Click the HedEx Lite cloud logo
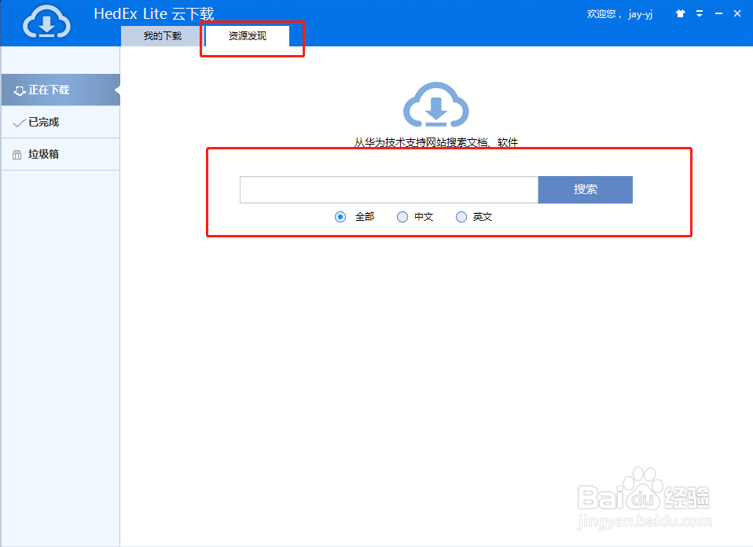 point(46,22)
